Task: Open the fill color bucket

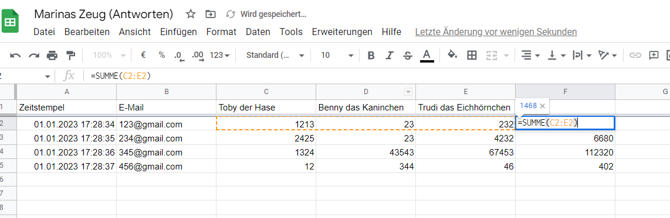Action: 452,55
